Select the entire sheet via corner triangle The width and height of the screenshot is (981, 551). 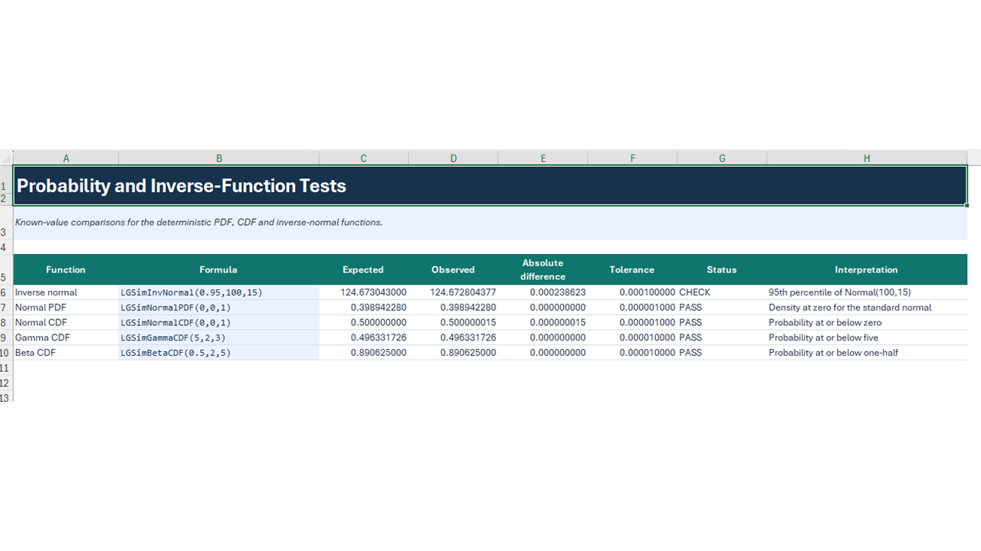click(x=7, y=158)
